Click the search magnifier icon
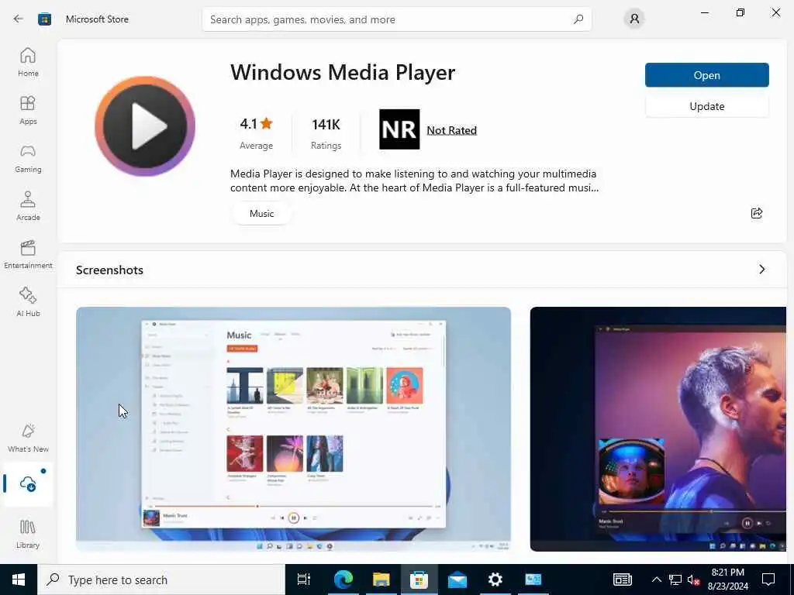The height and width of the screenshot is (595, 794). pyautogui.click(x=578, y=19)
